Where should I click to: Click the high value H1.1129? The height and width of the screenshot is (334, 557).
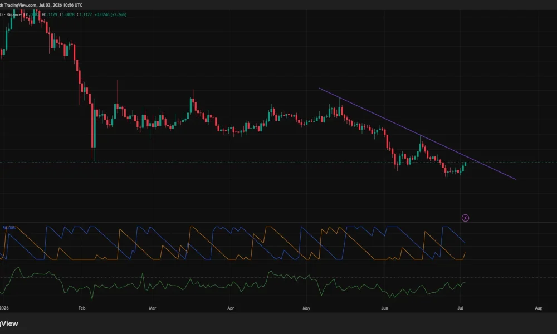click(50, 14)
